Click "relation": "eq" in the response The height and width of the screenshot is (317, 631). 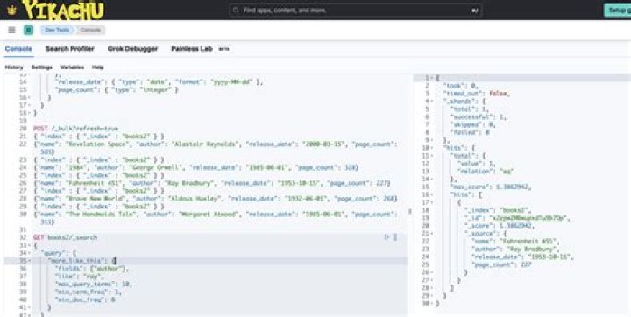click(486, 172)
